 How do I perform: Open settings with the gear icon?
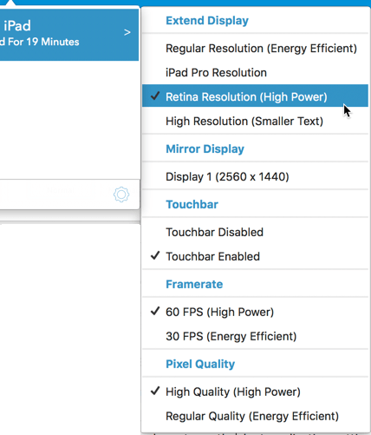click(x=121, y=194)
